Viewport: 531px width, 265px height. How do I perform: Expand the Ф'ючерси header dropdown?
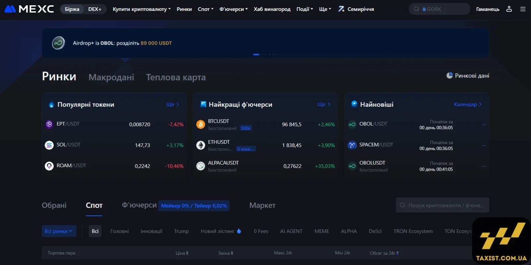[x=234, y=9]
